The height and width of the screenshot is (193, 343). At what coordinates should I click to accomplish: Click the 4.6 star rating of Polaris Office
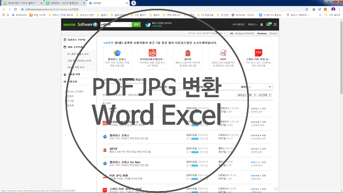click(258, 136)
